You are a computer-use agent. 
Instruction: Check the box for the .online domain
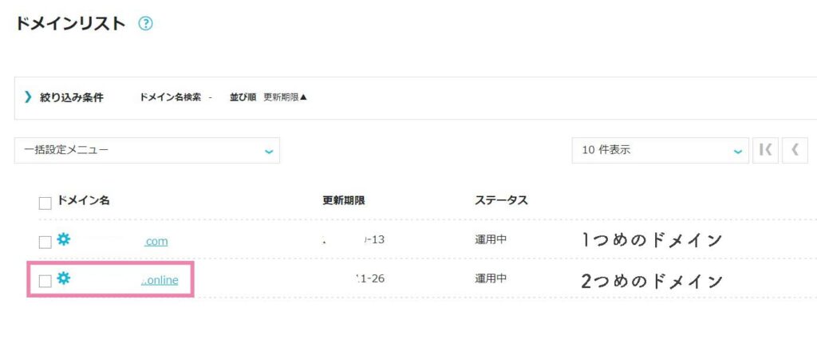(x=45, y=282)
